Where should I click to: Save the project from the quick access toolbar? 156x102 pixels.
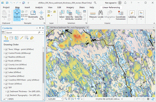[x=7, y=3]
